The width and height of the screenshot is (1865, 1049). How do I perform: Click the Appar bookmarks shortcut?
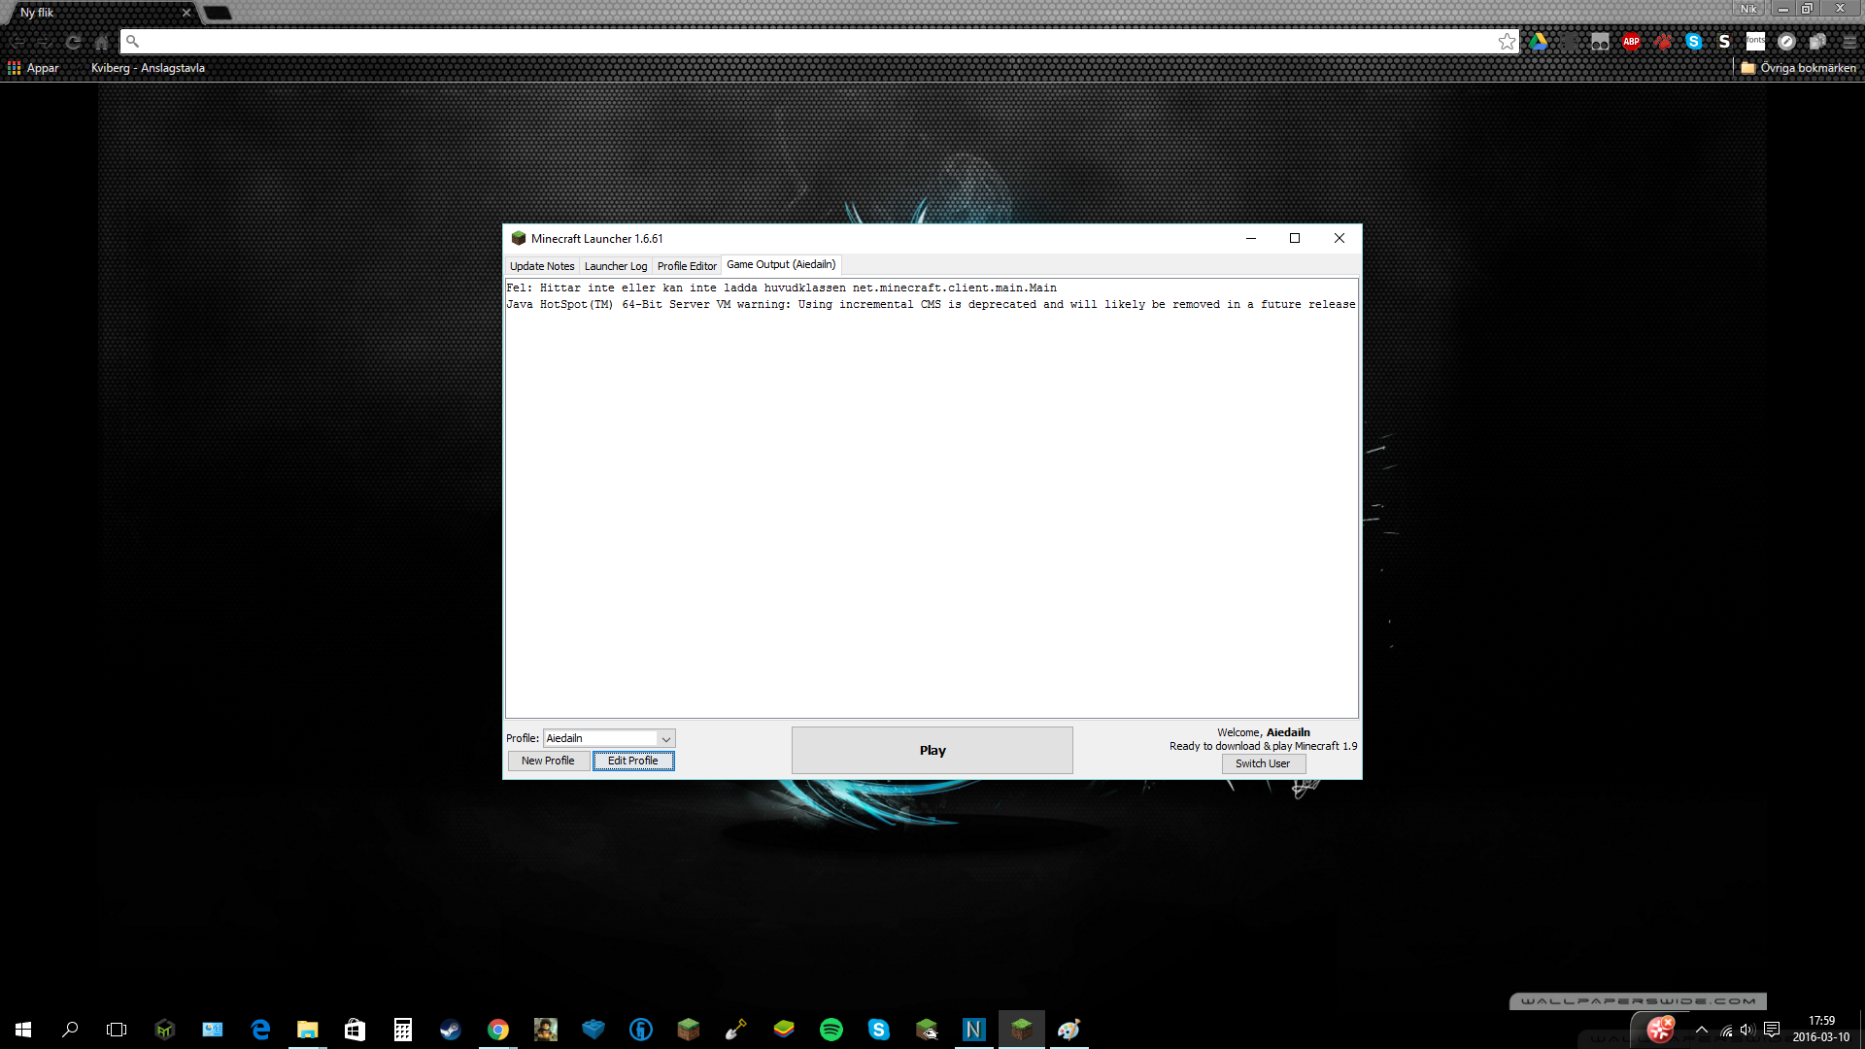tap(34, 68)
